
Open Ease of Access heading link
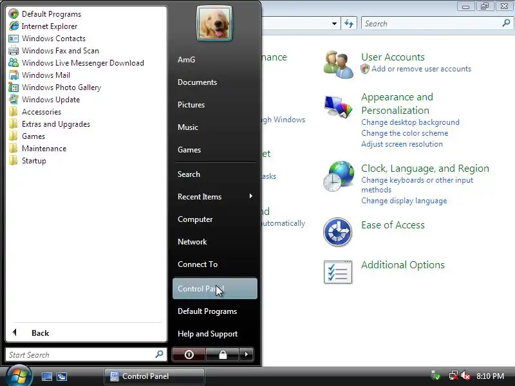[393, 225]
